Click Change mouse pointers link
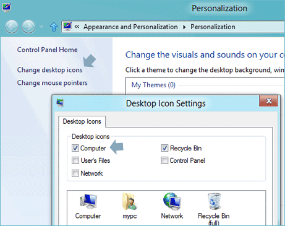The width and height of the screenshot is (285, 226). [52, 83]
